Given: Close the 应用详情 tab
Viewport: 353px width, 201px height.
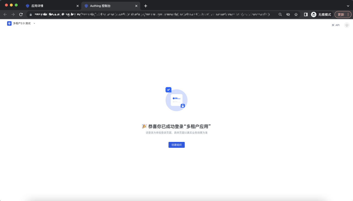Looking at the screenshot, I should pyautogui.click(x=77, y=6).
